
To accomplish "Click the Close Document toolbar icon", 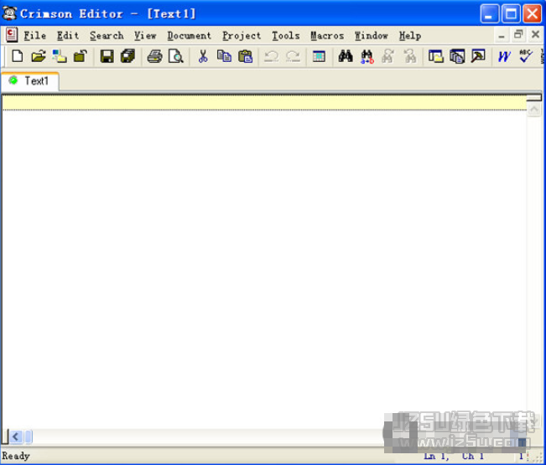I will coord(80,56).
